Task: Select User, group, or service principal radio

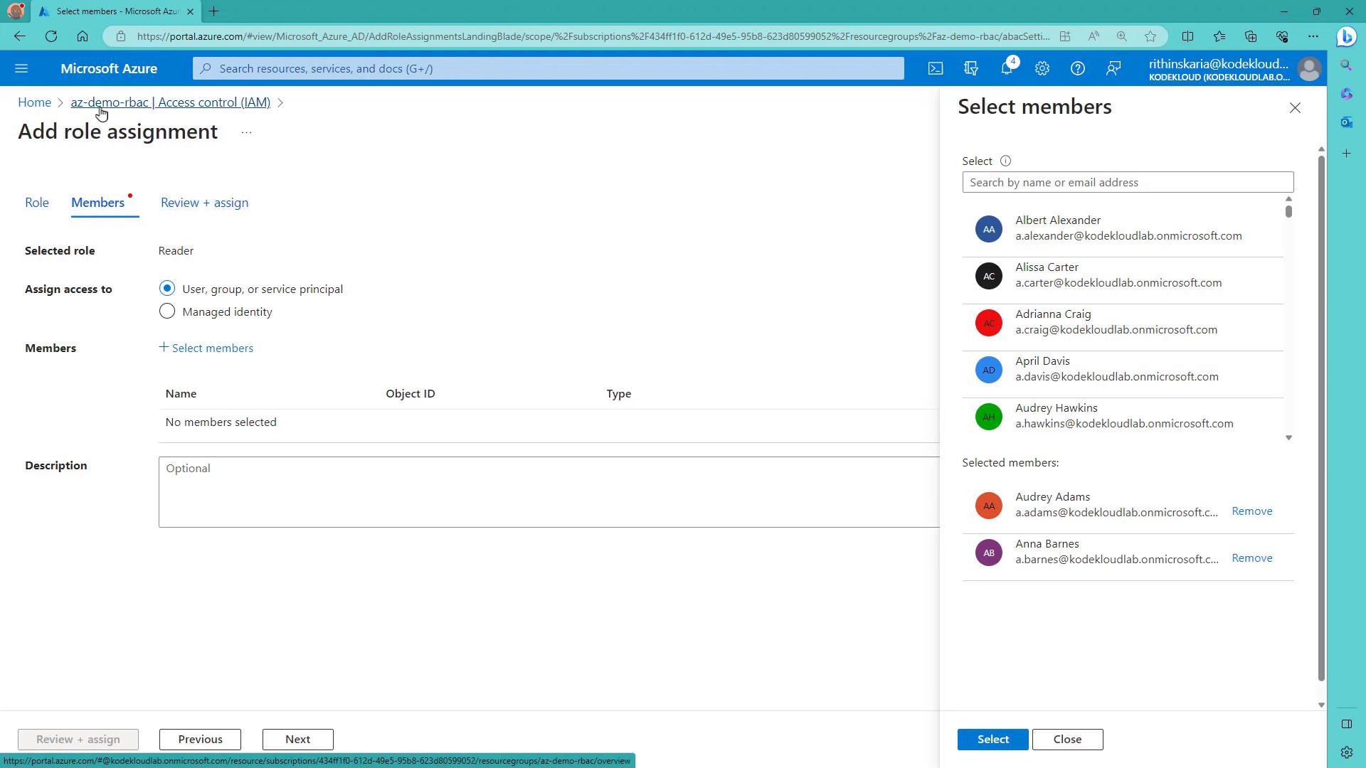Action: [x=167, y=288]
